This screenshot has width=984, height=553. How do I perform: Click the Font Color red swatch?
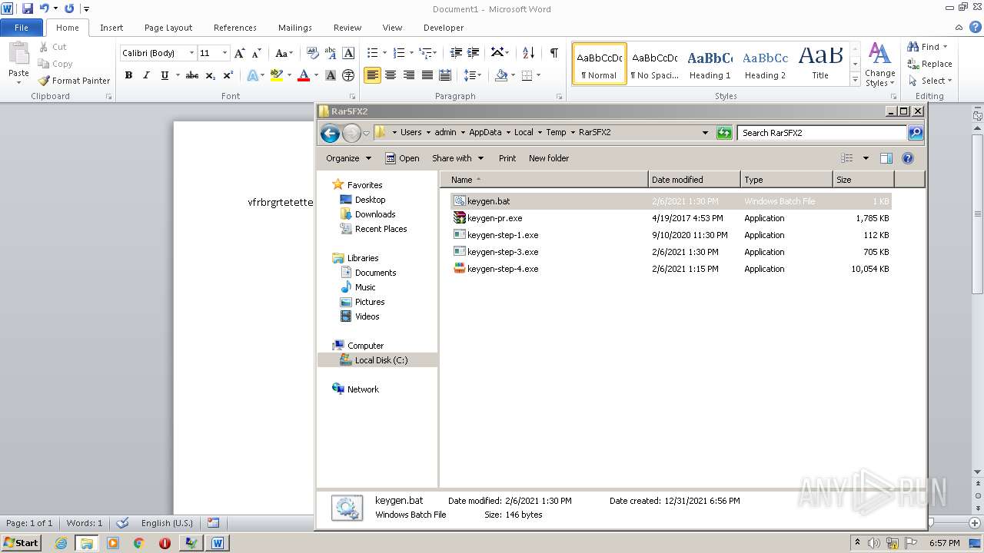pyautogui.click(x=304, y=75)
